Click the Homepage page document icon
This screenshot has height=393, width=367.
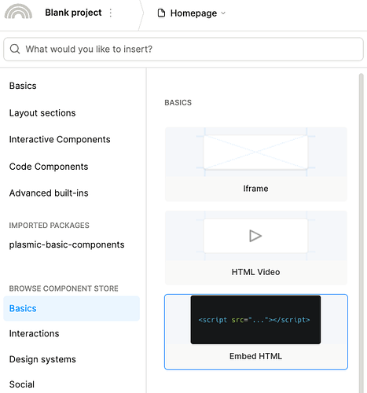point(161,13)
